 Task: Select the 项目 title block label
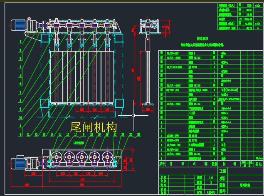click(x=222, y=178)
